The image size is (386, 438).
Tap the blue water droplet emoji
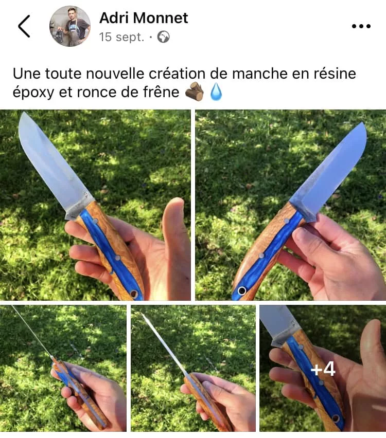[x=216, y=92]
